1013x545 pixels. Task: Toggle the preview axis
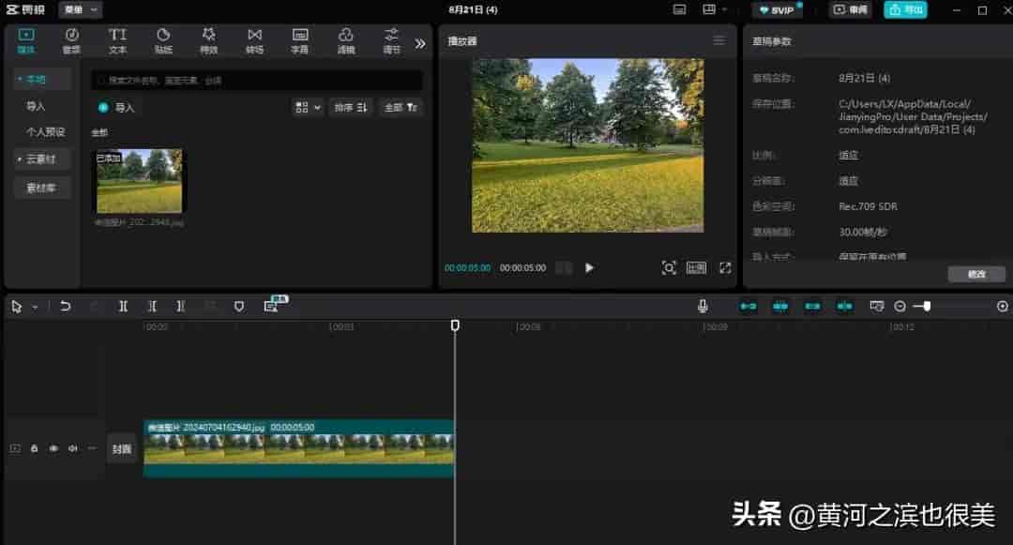844,306
